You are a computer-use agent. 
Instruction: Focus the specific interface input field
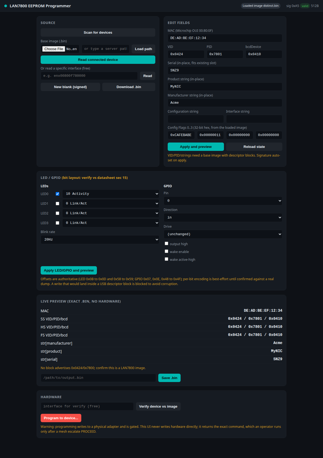coord(89,76)
